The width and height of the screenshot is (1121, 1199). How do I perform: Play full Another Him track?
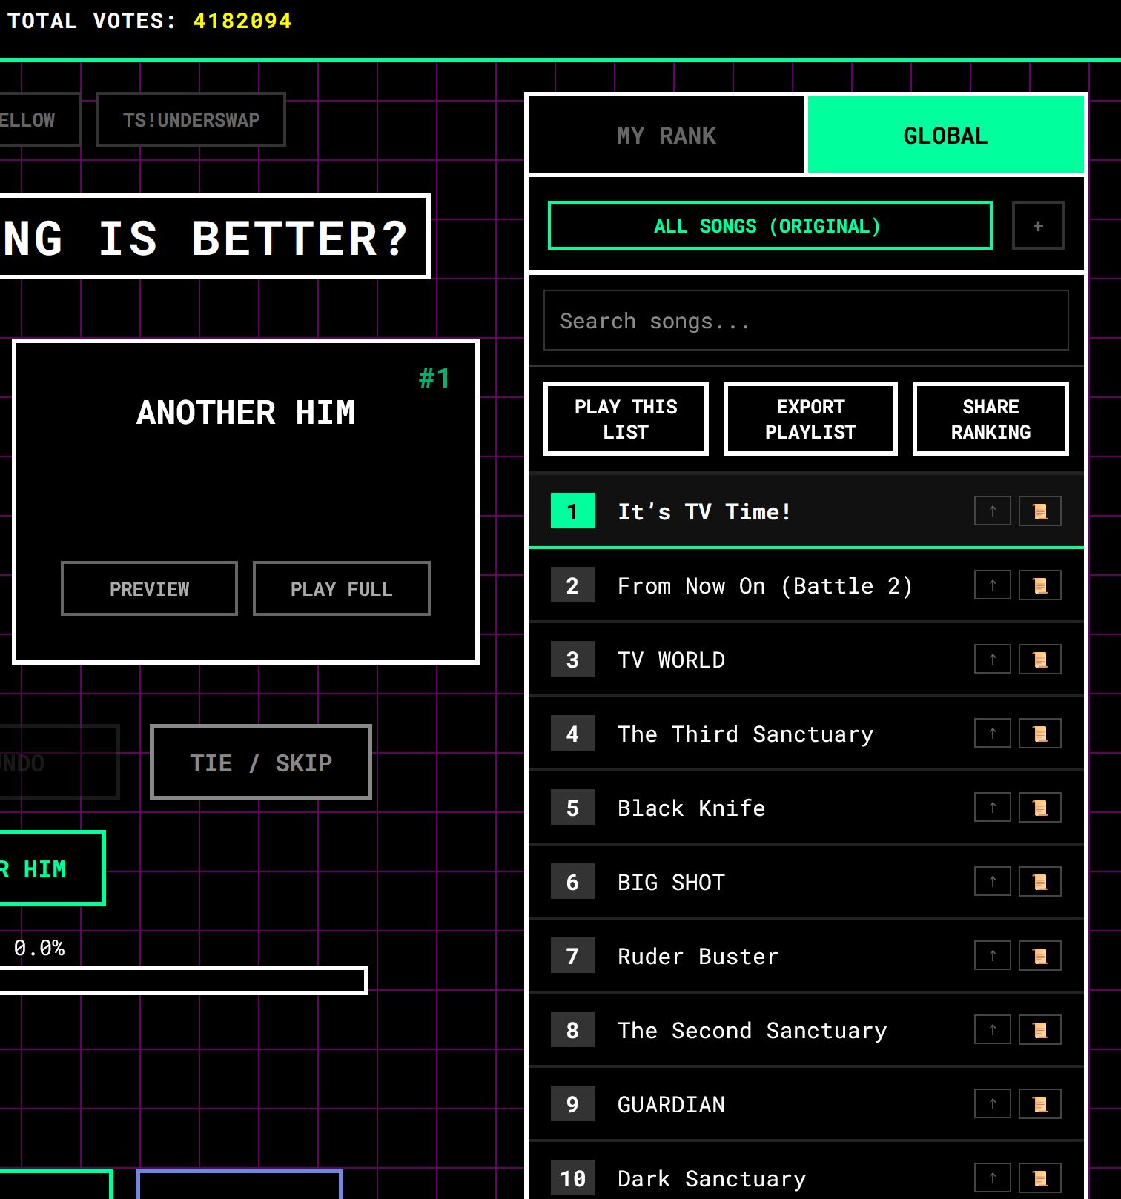click(341, 588)
